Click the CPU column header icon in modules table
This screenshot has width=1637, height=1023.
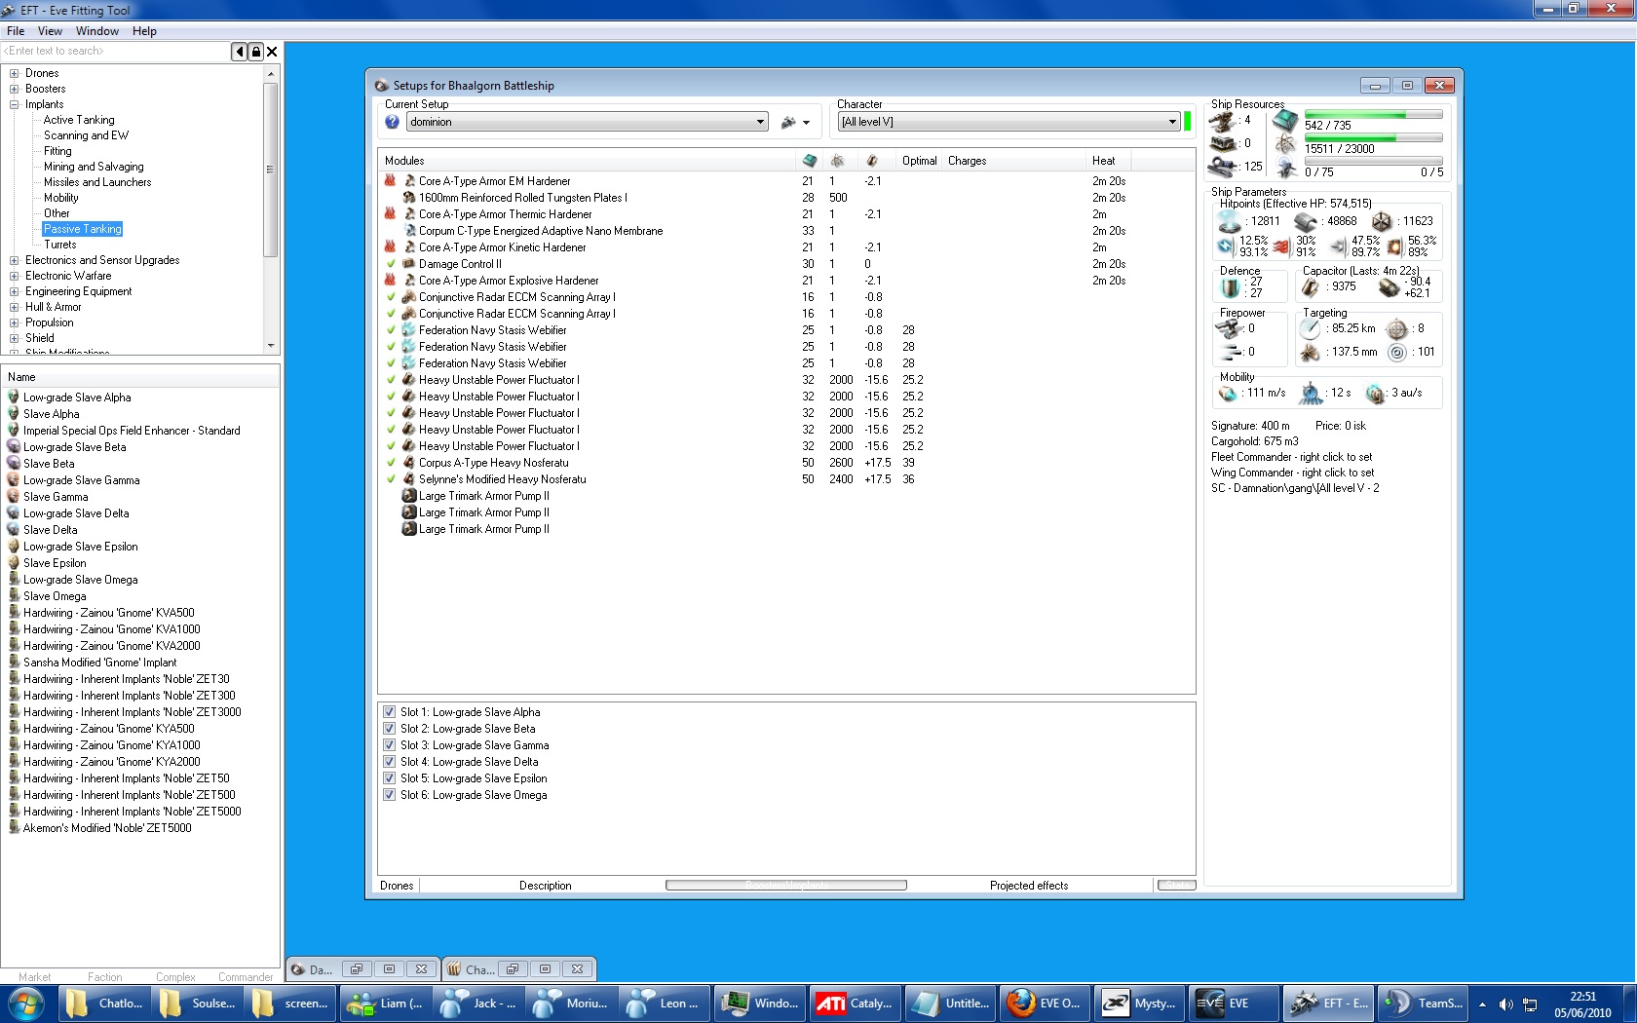tap(809, 161)
